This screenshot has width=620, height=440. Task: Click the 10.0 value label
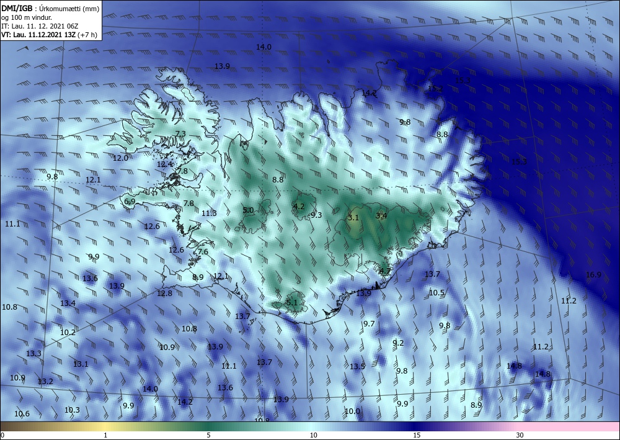tap(352, 411)
